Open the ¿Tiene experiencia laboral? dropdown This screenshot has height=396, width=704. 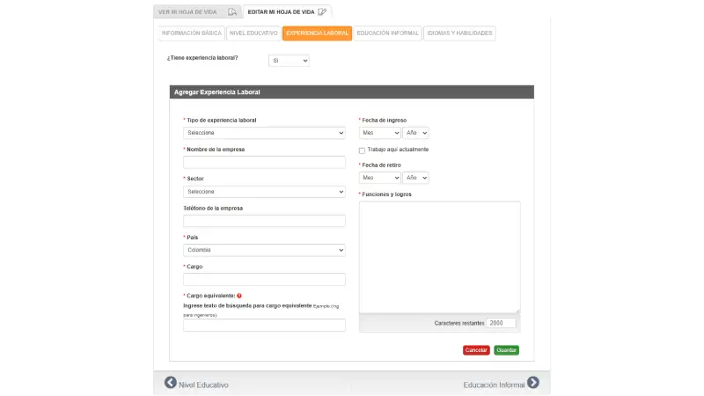289,61
